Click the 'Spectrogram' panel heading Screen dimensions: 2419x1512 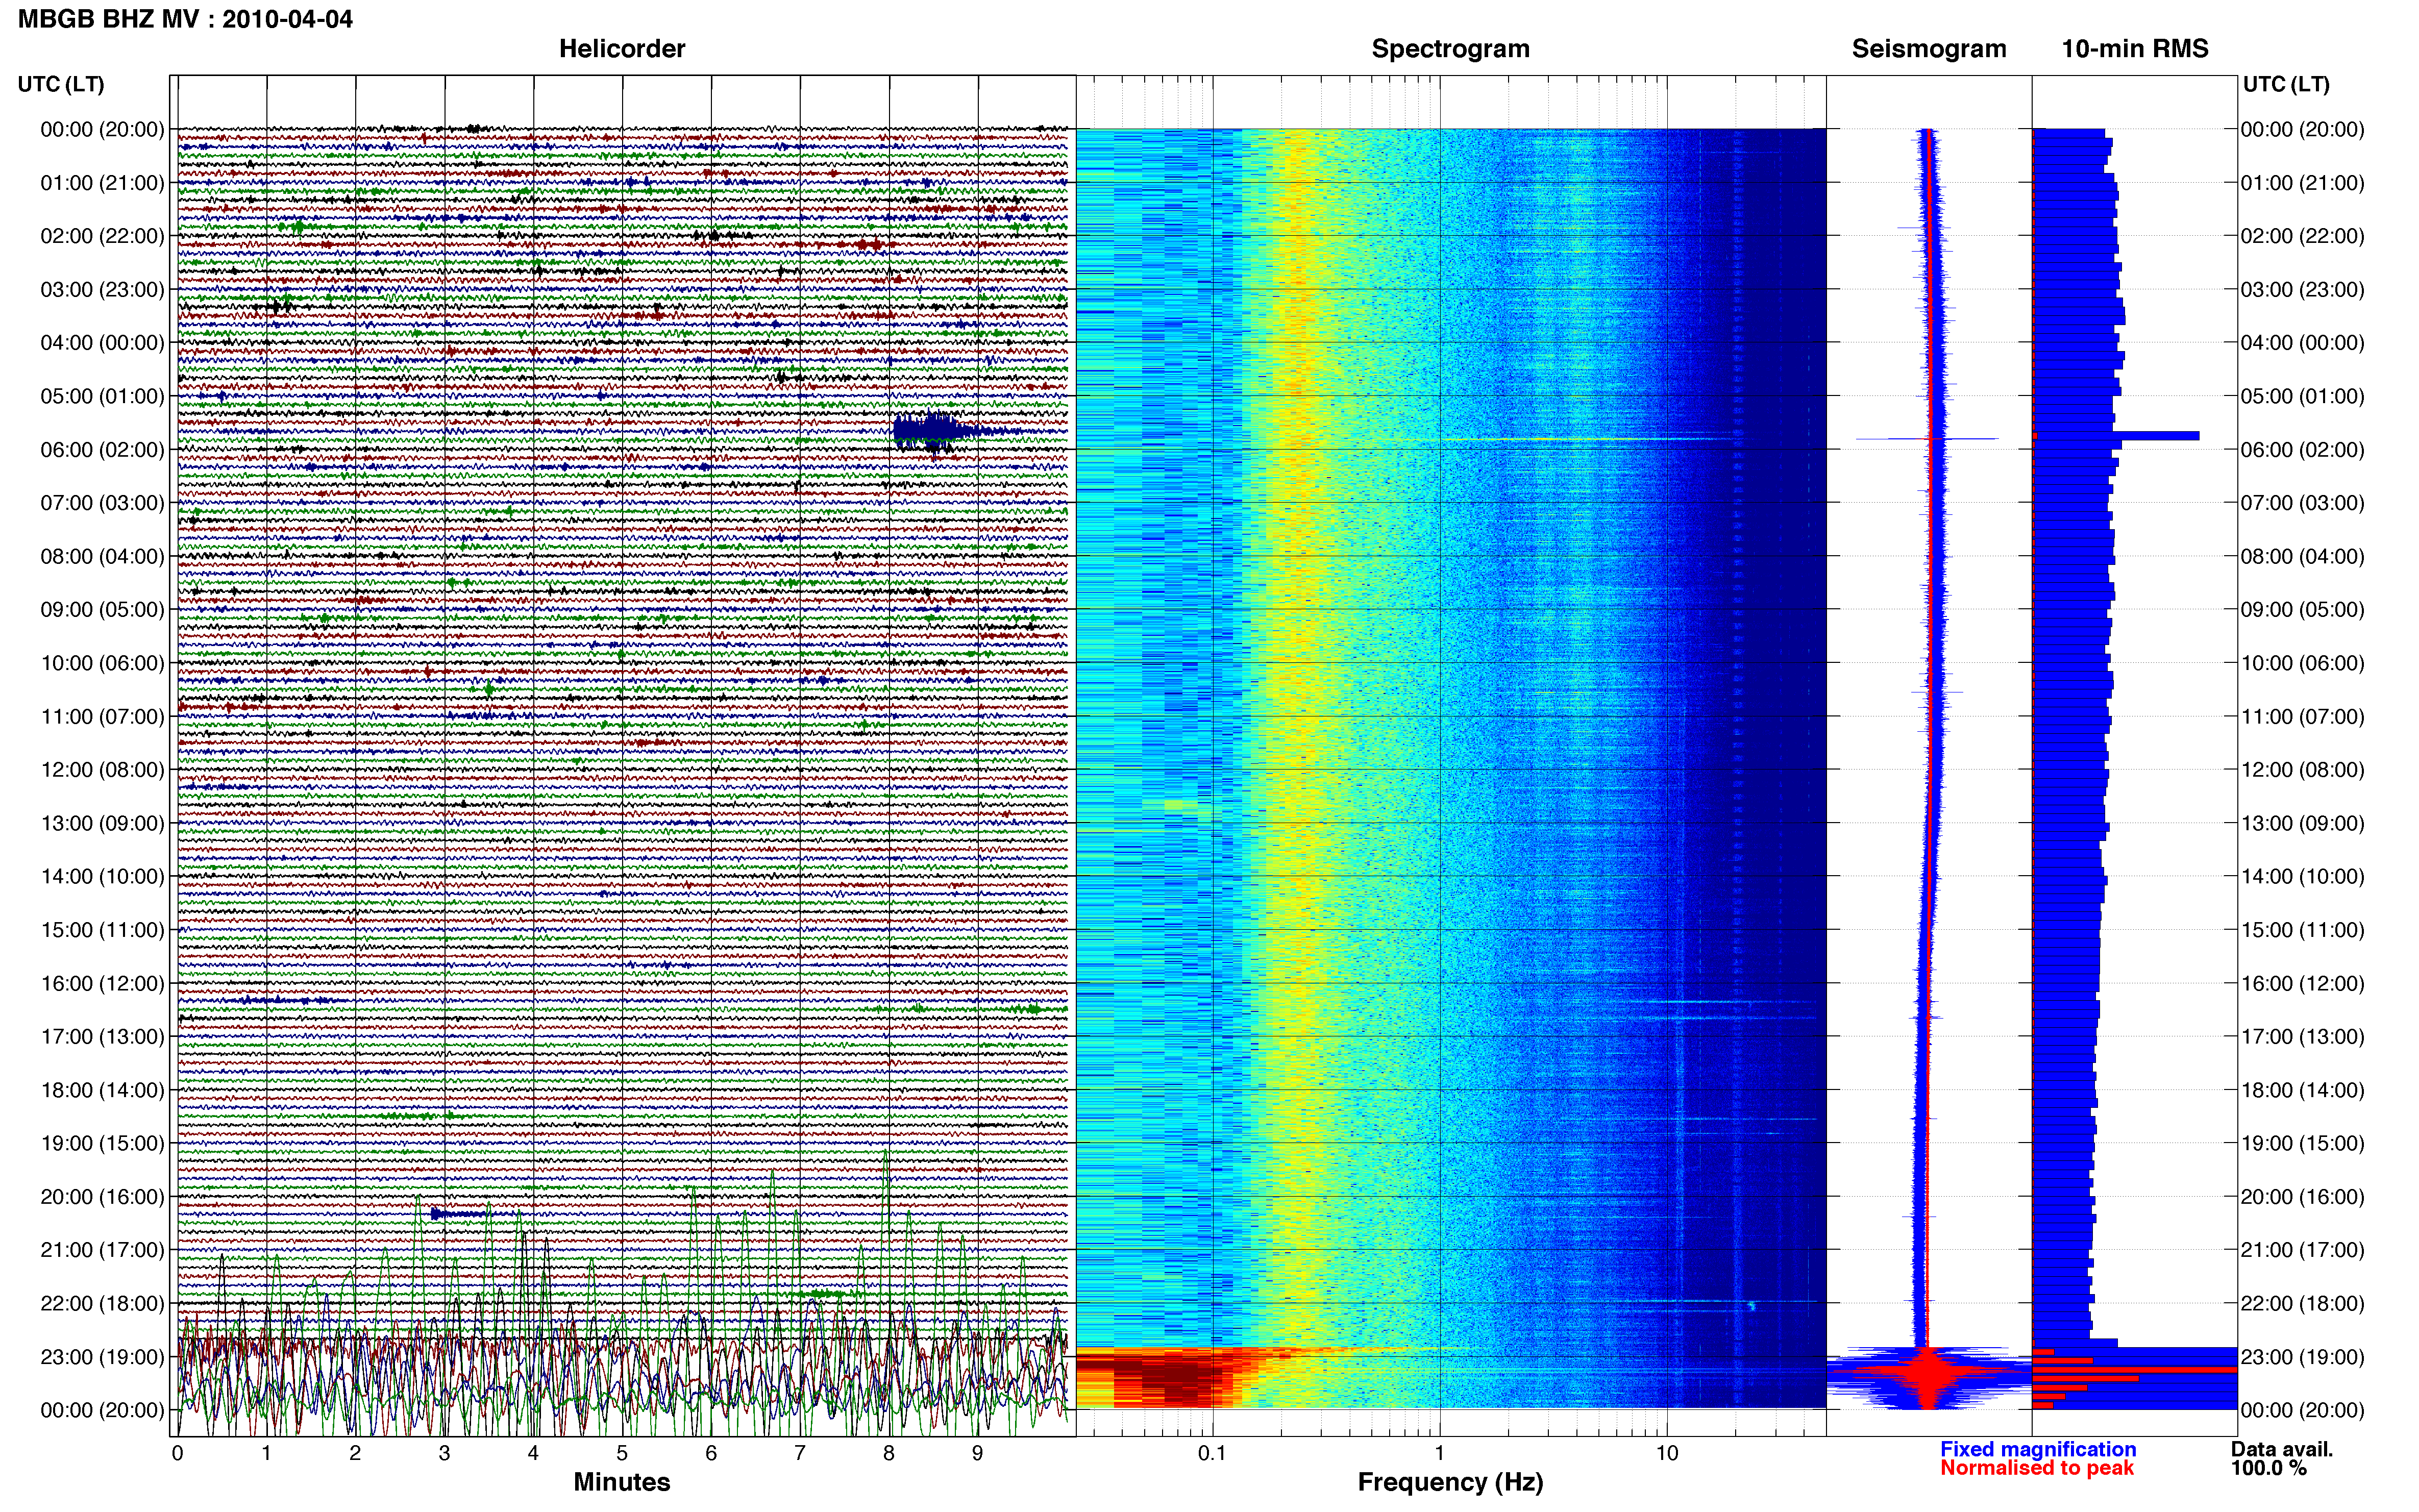click(x=1450, y=49)
